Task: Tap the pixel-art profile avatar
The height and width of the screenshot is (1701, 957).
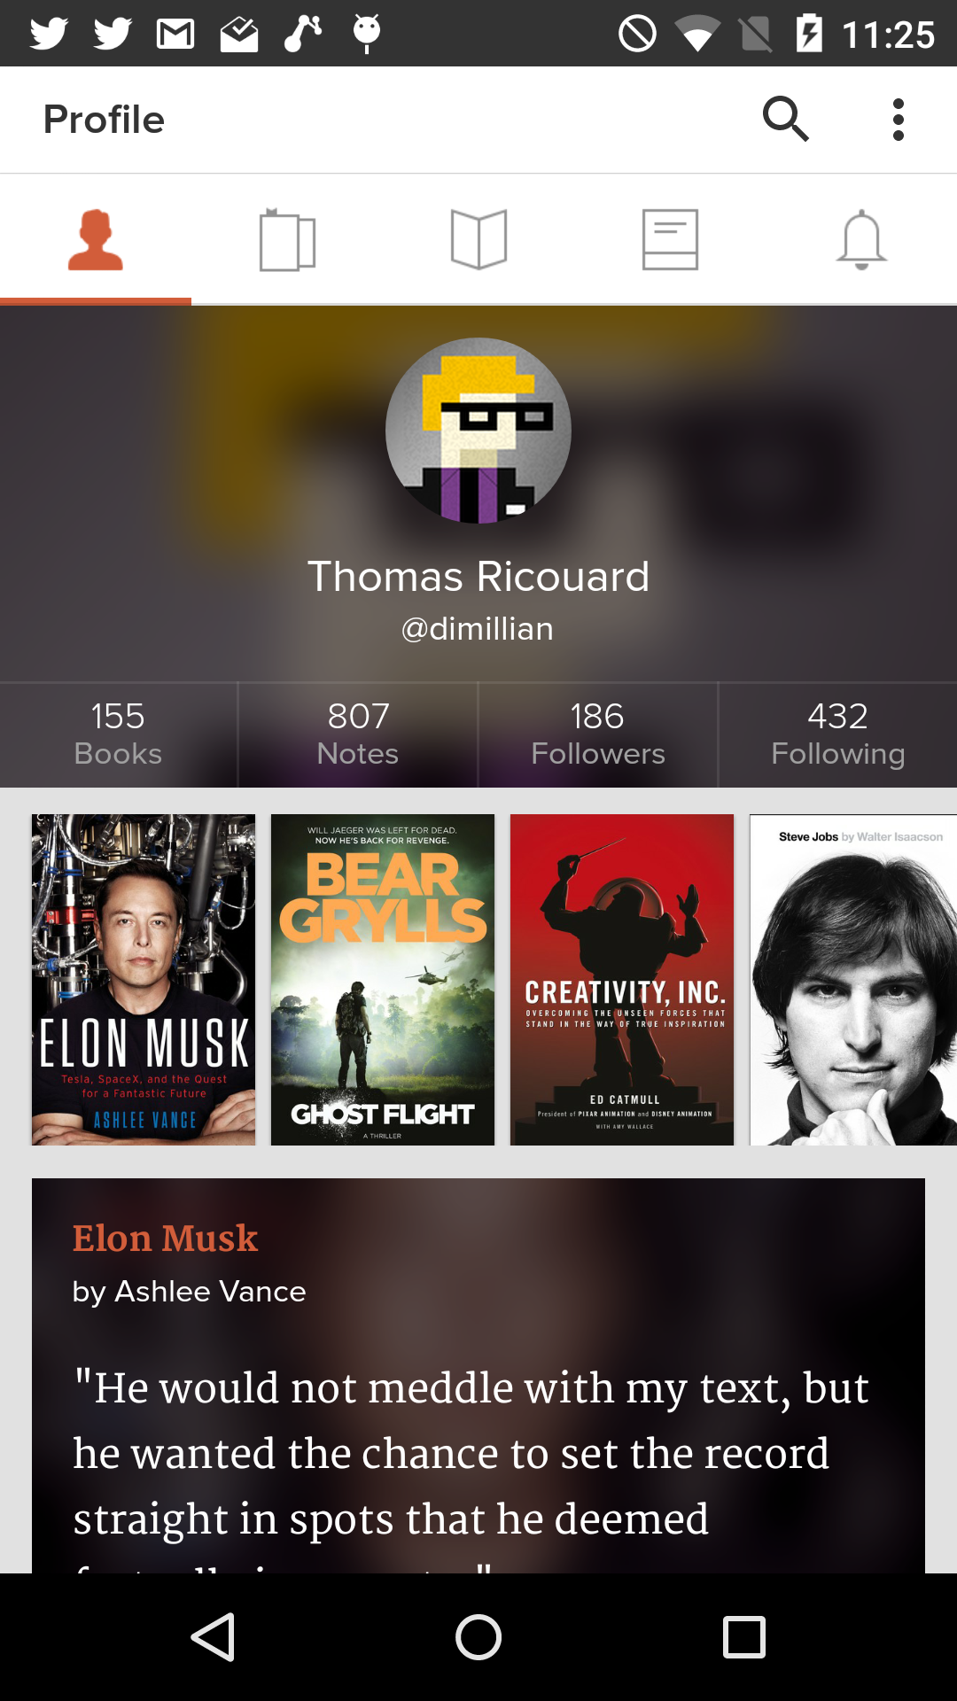Action: [478, 431]
